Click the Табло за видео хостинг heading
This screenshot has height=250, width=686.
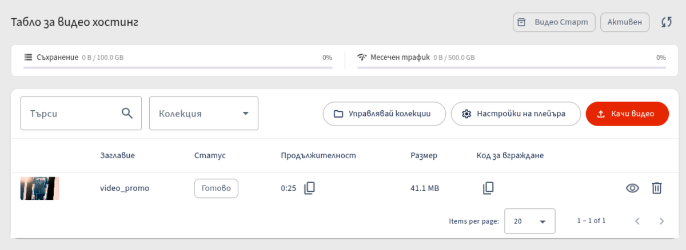click(75, 22)
